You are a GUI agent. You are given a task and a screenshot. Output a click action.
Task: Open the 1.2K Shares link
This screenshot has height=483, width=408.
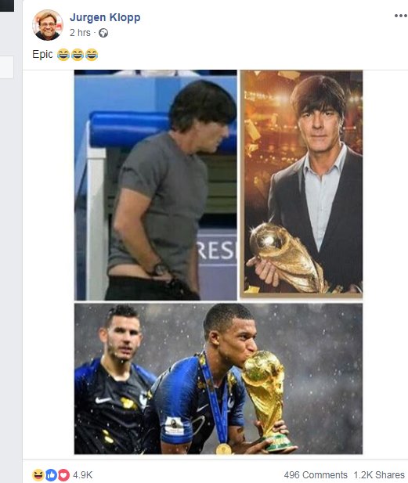tap(379, 474)
